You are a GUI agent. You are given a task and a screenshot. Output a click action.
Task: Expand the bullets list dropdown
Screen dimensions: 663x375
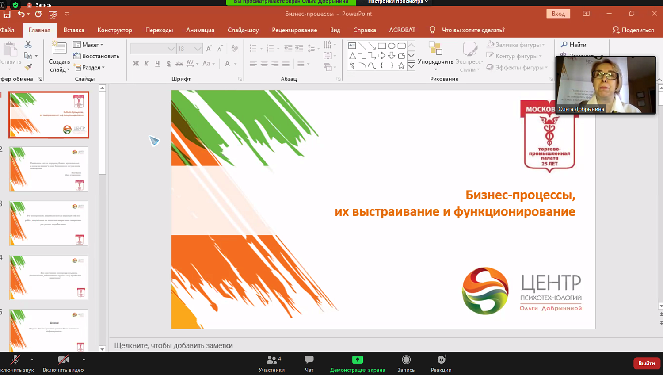coord(261,48)
